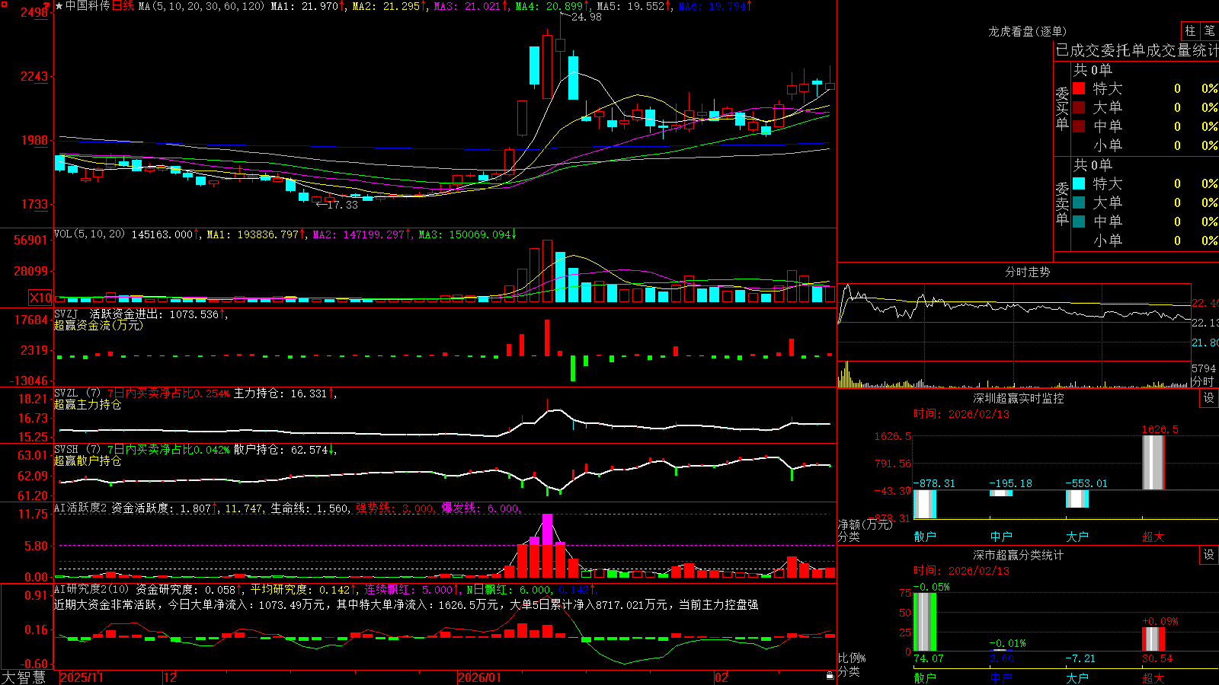The width and height of the screenshot is (1219, 685).
Task: Click the 大户 bar showing -553.01
Action: [x=1077, y=499]
